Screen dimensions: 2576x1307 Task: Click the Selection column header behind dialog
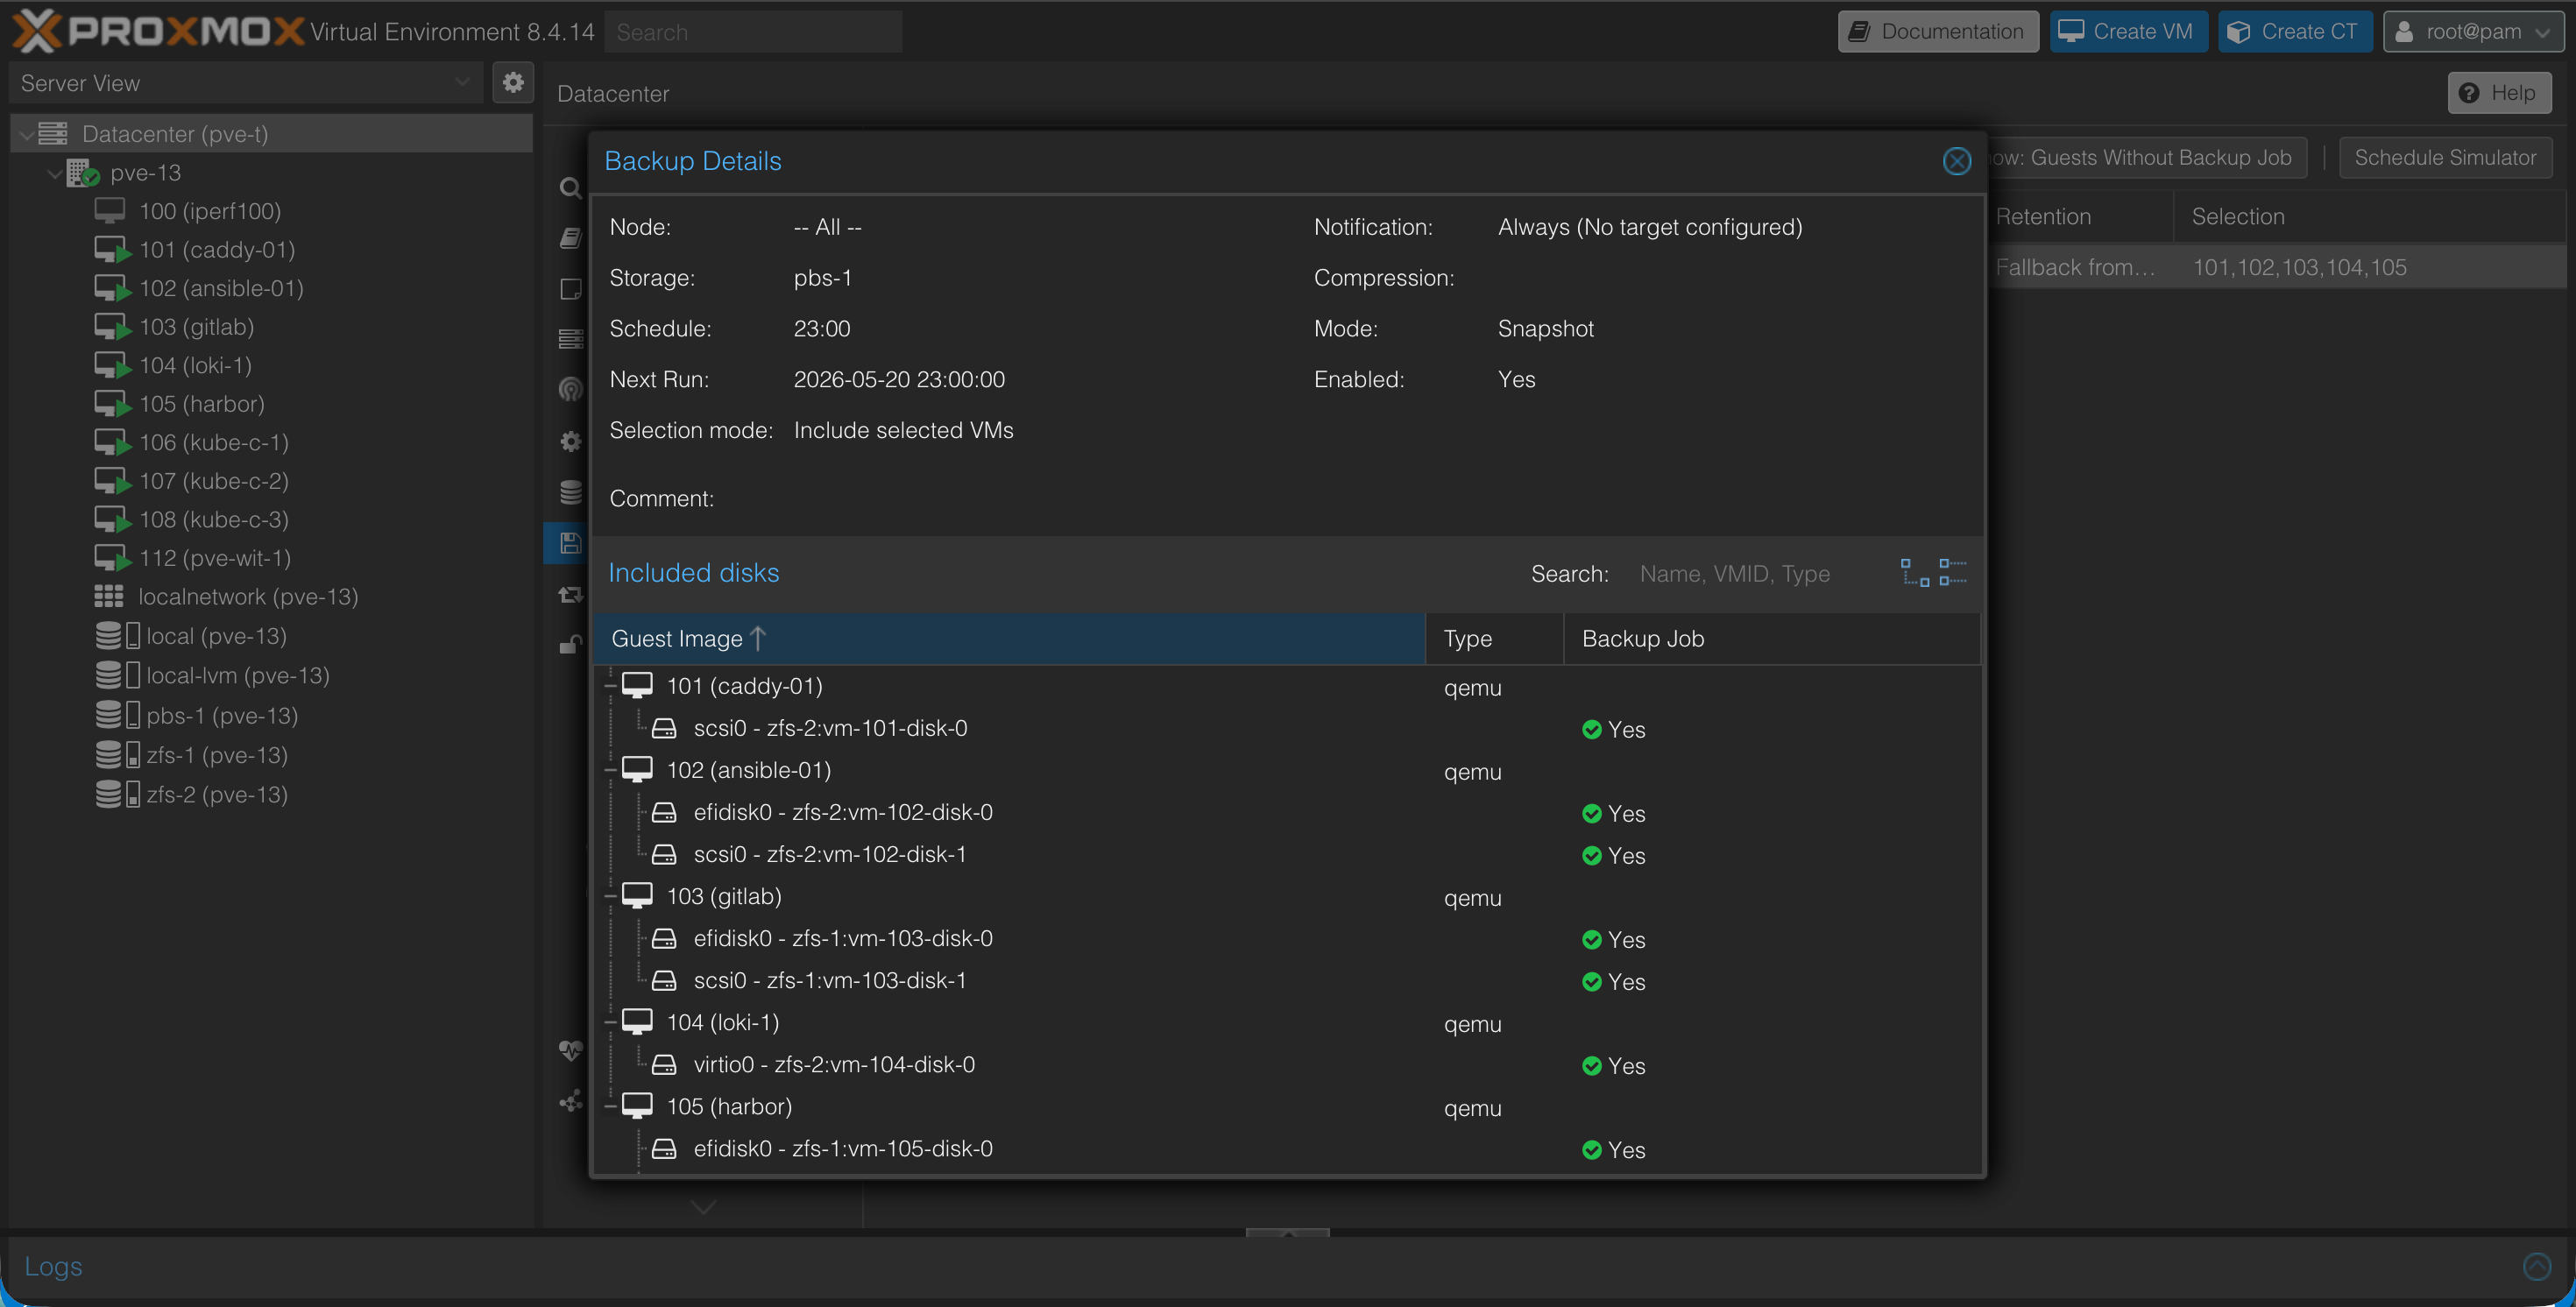(x=2372, y=216)
